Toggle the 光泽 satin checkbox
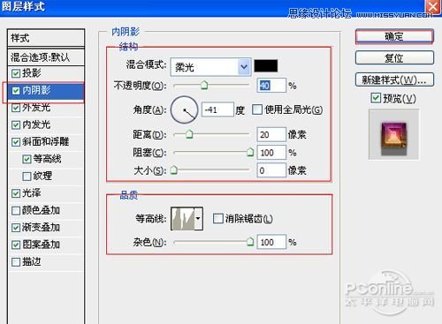 16,193
